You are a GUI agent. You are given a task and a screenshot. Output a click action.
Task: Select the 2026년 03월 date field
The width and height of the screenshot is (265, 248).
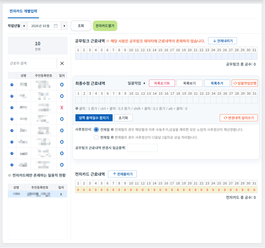[x=44, y=26]
